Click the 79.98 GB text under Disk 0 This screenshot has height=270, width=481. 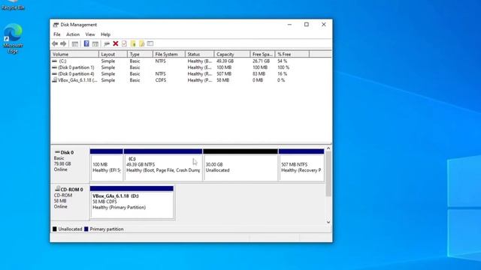[x=62, y=163]
